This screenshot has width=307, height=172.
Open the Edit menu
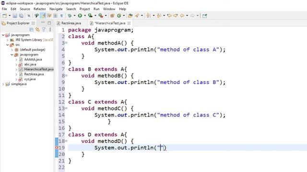tap(13, 9)
